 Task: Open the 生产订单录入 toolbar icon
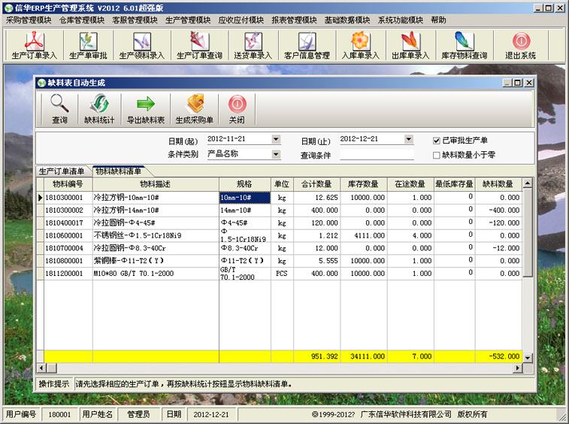tap(35, 45)
